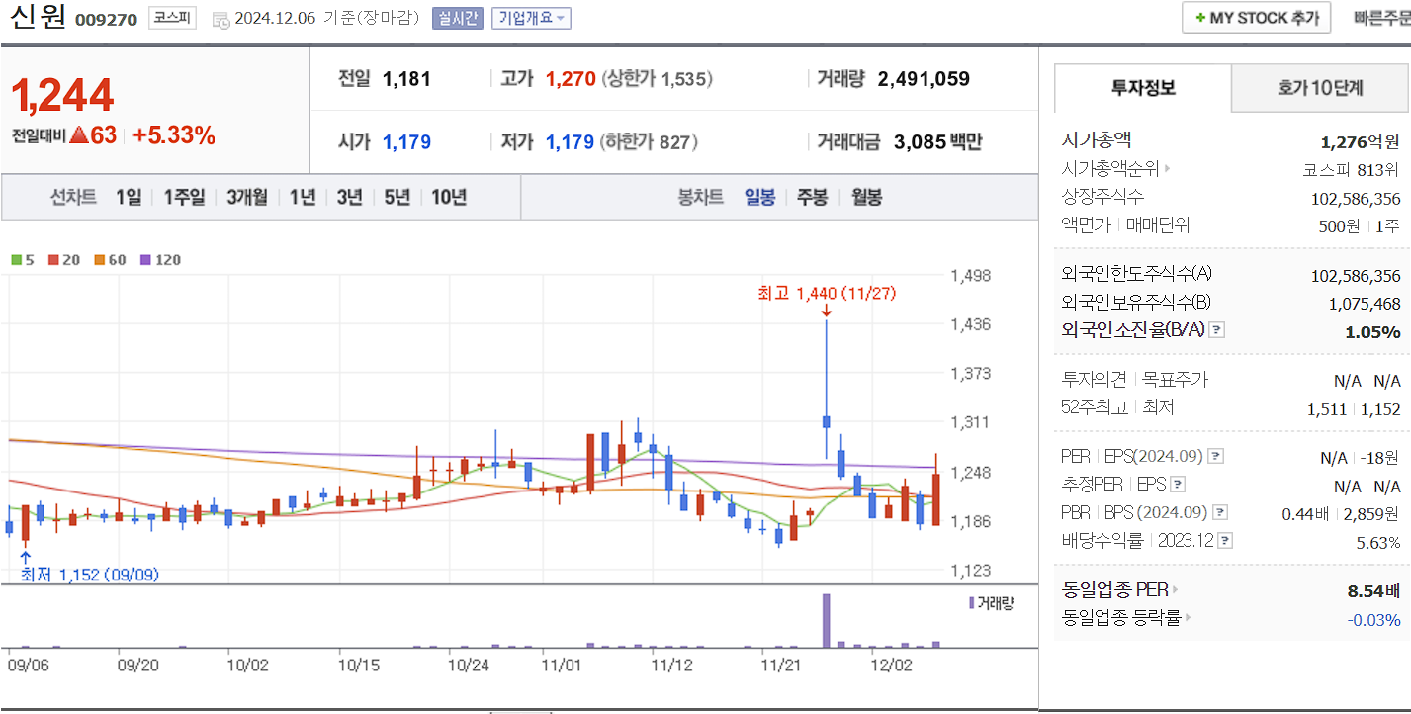Switch to the 투자정보 tab
This screenshot has height=714, width=1411.
tap(1143, 88)
